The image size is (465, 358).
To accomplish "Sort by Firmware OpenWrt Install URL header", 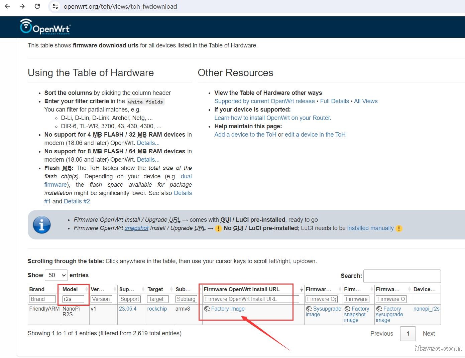I will 253,289.
